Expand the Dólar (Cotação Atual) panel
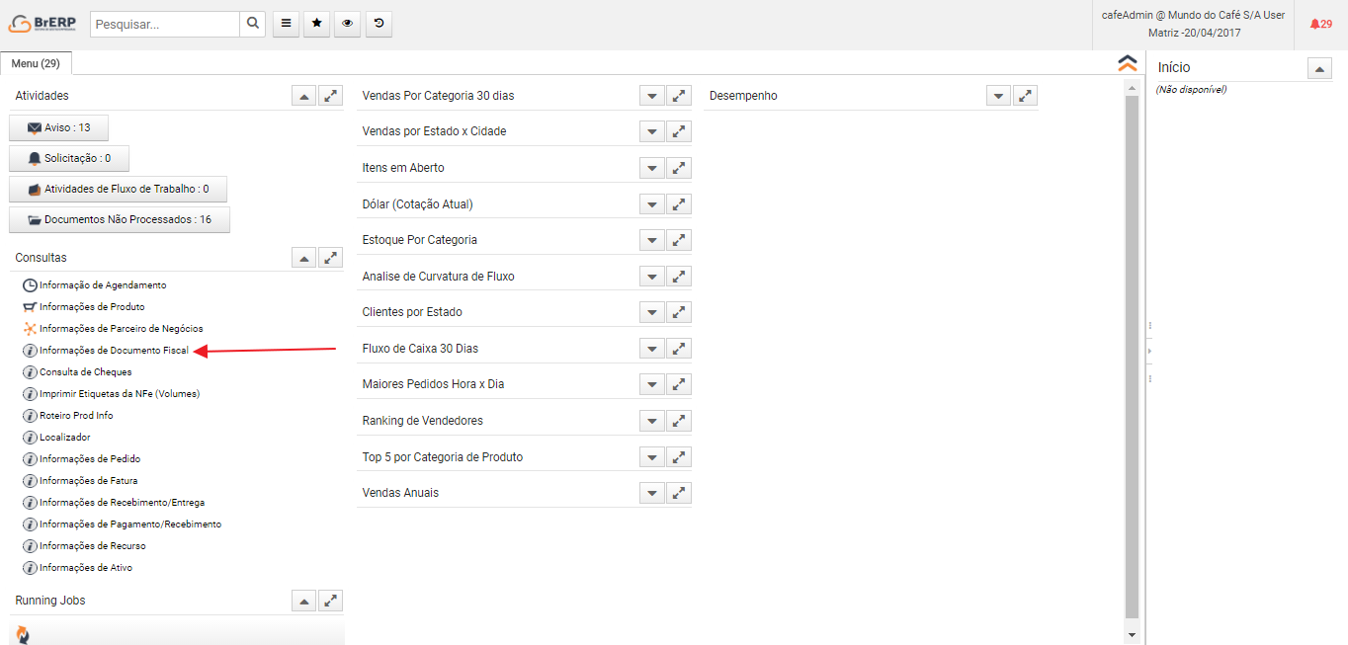The height and width of the screenshot is (645, 1348). pyautogui.click(x=651, y=204)
